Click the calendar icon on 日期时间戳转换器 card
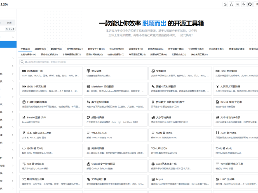Screen dimensions: 258x193 [x=24, y=102]
